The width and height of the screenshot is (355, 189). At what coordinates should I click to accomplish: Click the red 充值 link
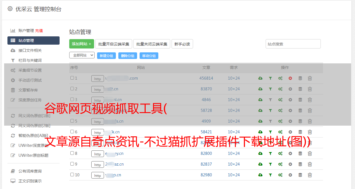coord(39,31)
